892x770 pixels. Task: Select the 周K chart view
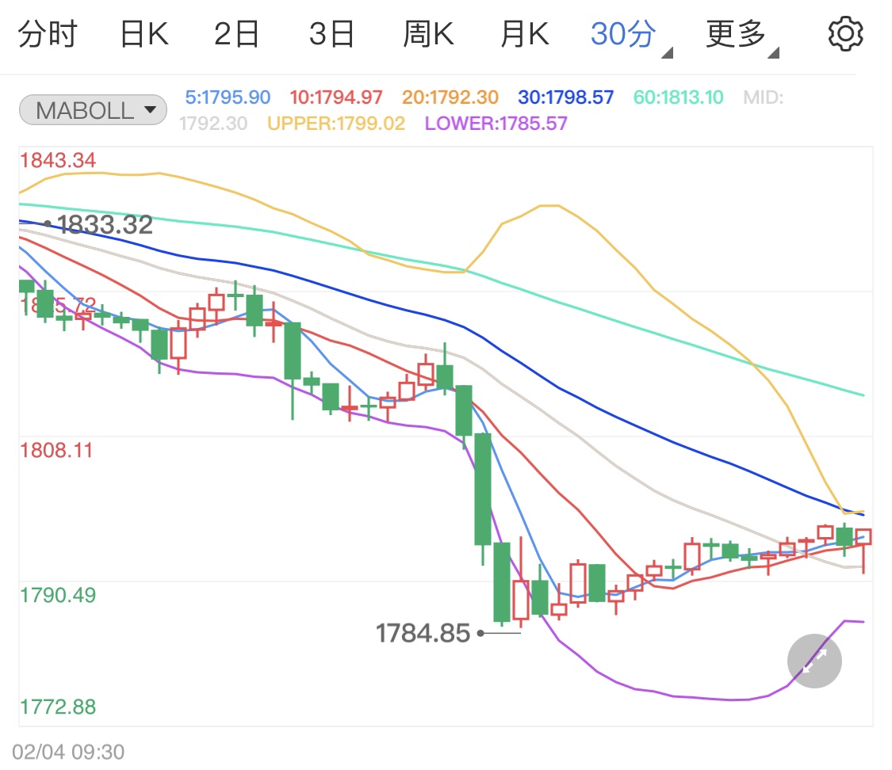tap(428, 32)
